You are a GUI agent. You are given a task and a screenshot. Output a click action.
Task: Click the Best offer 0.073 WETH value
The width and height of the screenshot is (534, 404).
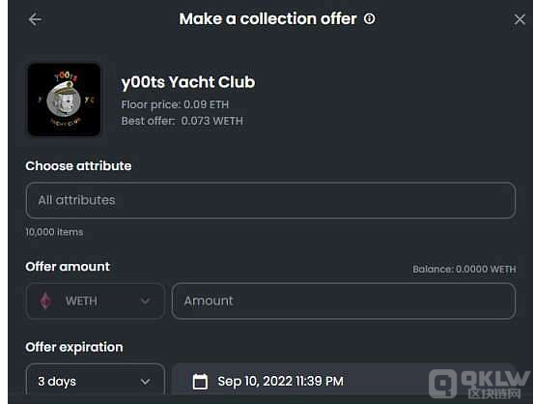pos(211,121)
